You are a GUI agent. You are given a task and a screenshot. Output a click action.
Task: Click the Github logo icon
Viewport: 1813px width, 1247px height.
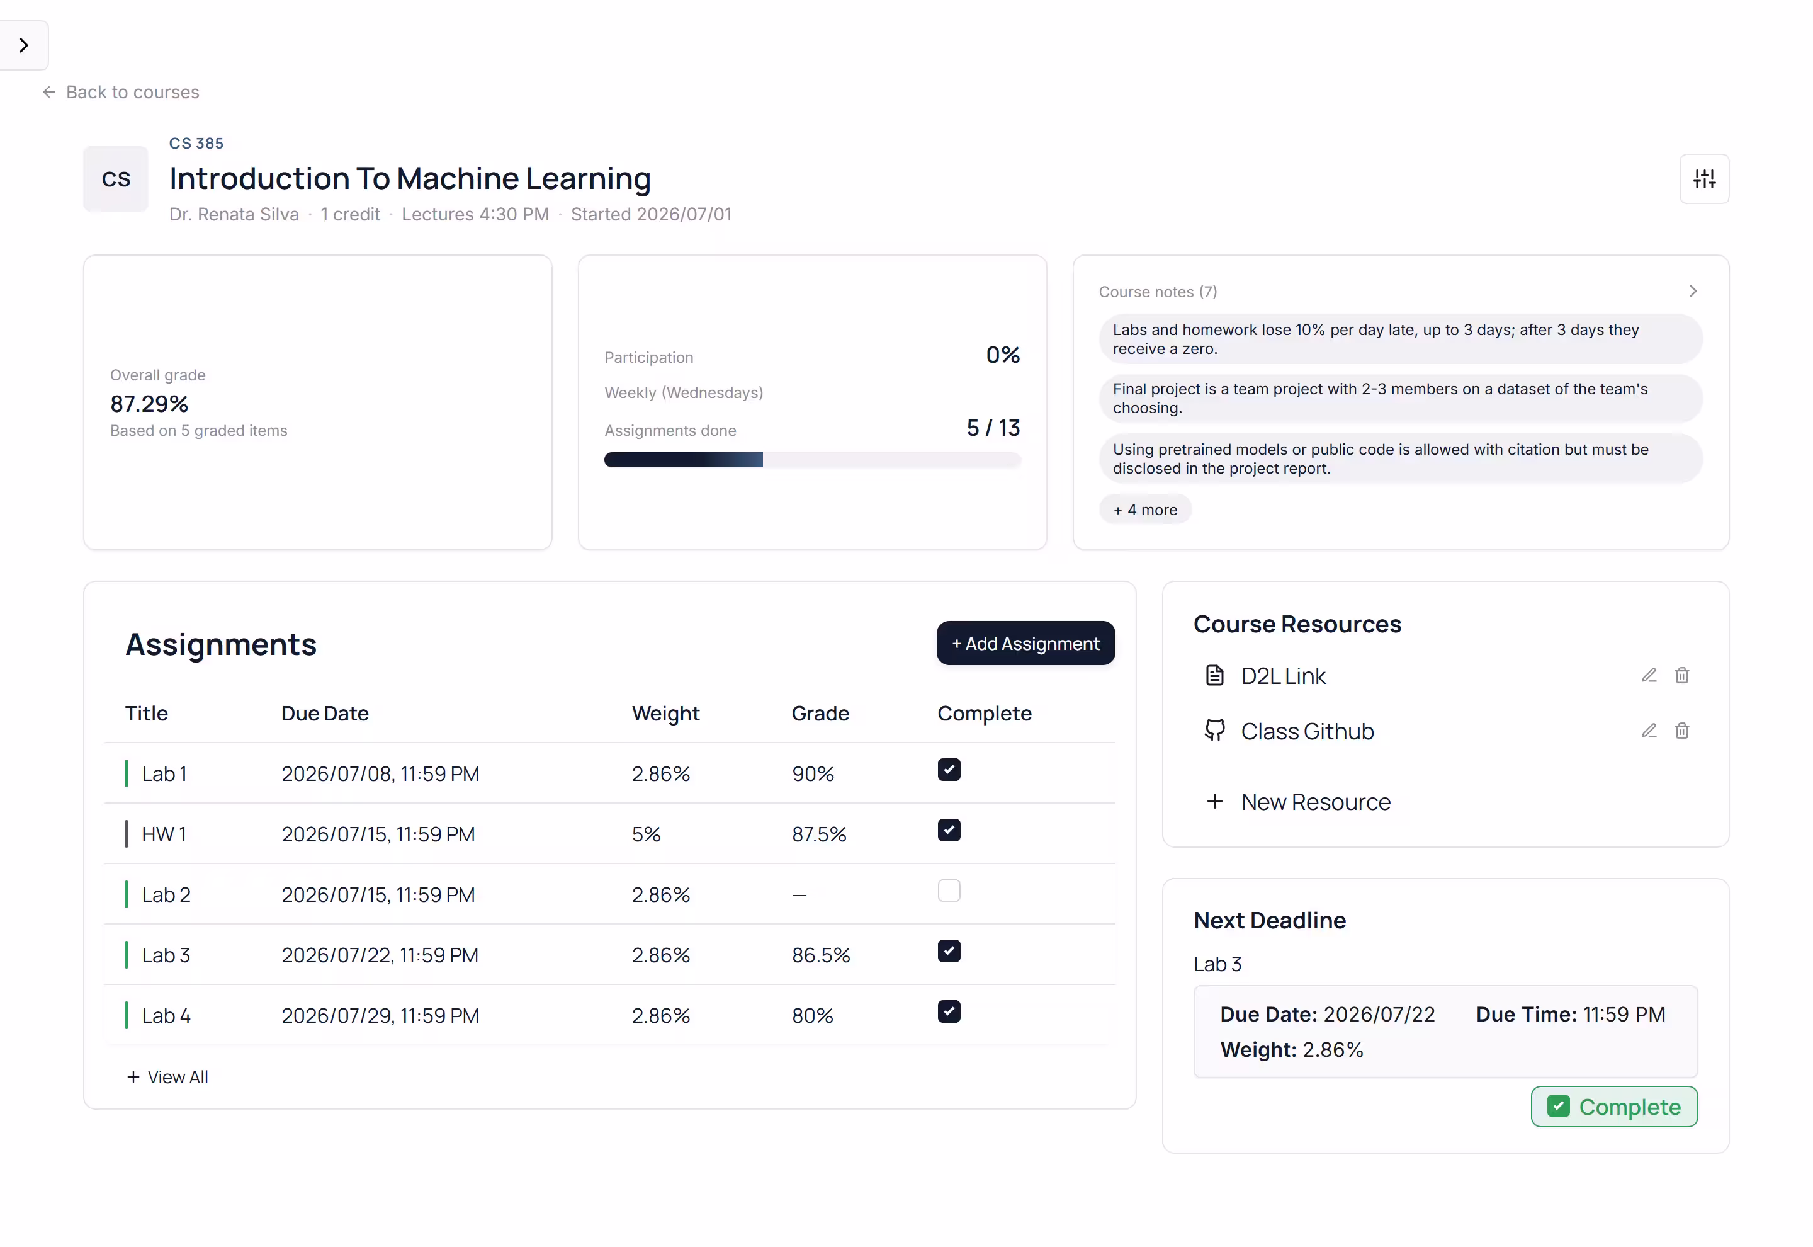(1214, 731)
